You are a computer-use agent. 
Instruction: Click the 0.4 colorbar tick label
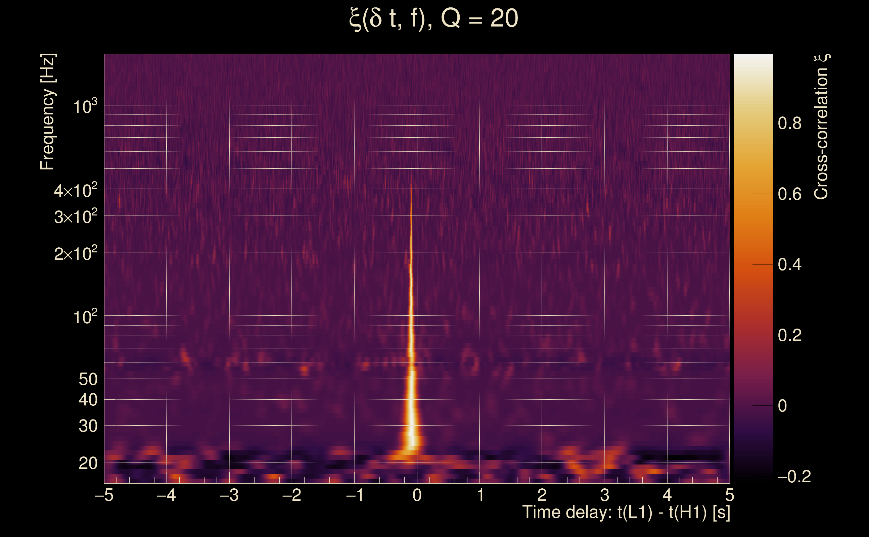click(x=789, y=265)
